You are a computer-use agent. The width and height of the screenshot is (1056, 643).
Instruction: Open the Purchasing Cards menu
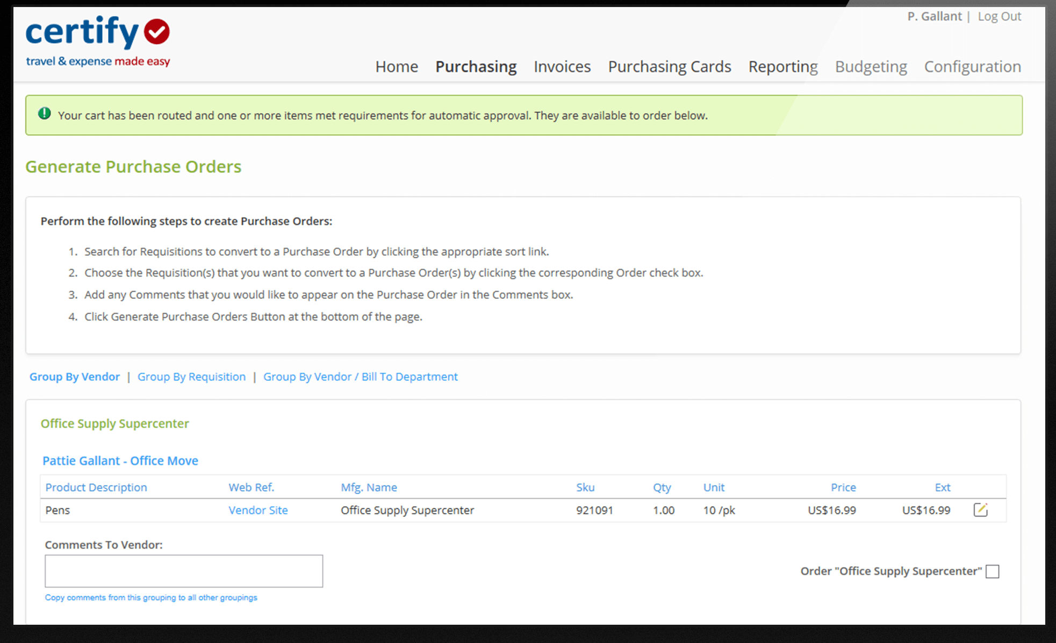click(x=669, y=67)
